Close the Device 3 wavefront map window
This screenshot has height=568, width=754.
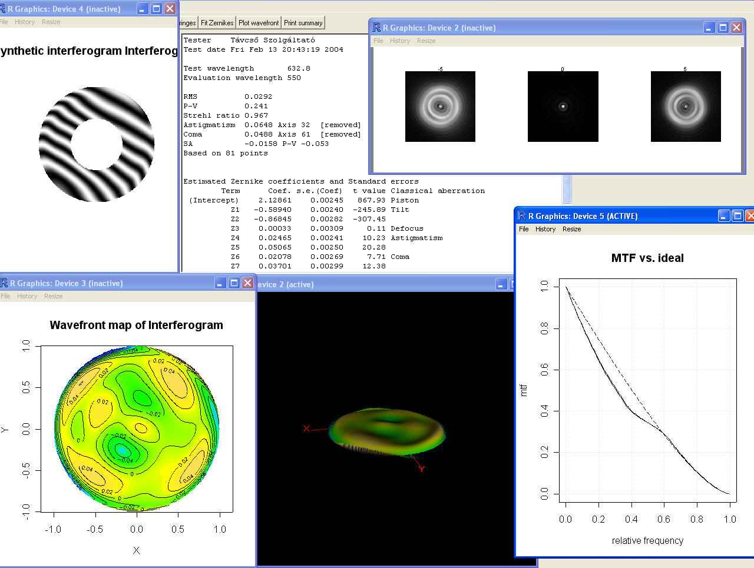point(247,283)
